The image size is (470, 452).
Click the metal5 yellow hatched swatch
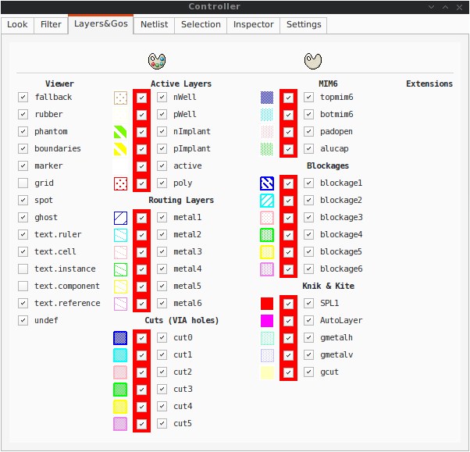pyautogui.click(x=120, y=287)
